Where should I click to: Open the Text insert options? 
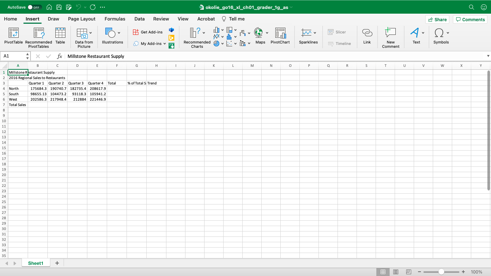tap(416, 36)
